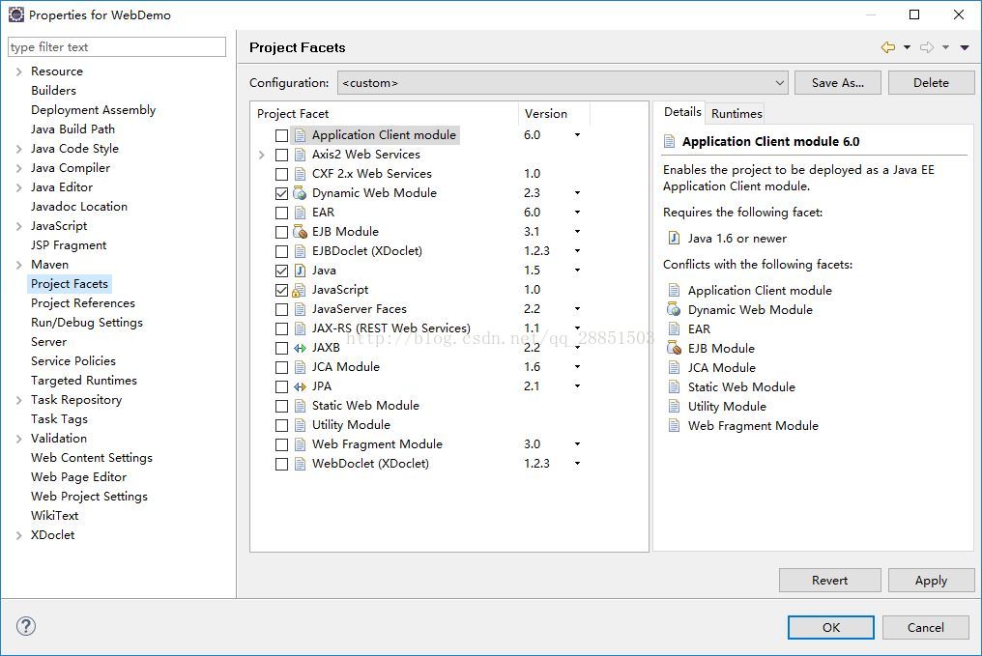
Task: Select Java Build Path in sidebar
Action: point(72,128)
